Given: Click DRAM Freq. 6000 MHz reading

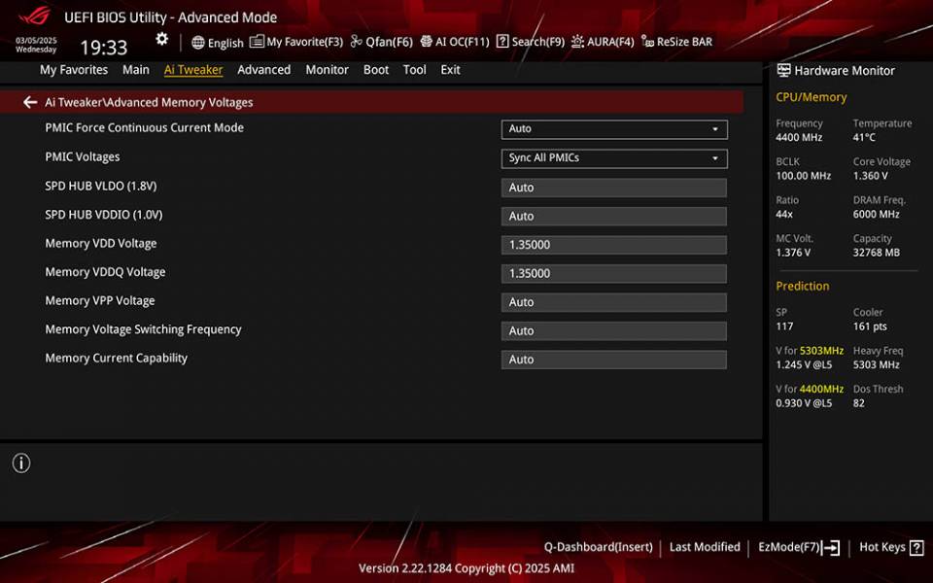Looking at the screenshot, I should tap(879, 207).
